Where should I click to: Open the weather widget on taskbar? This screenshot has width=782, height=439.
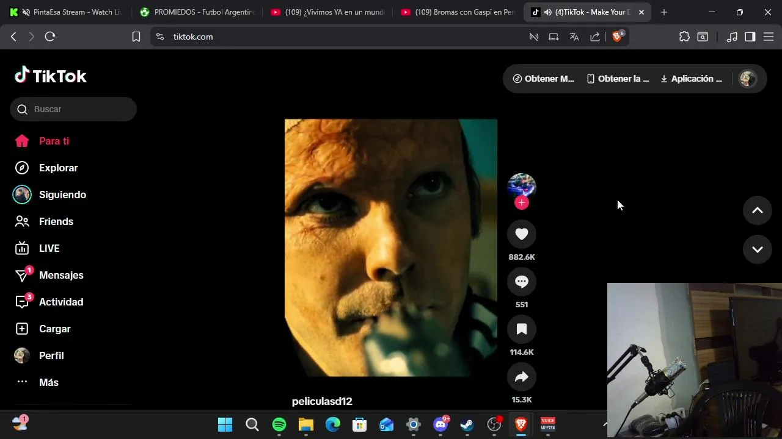(x=20, y=423)
